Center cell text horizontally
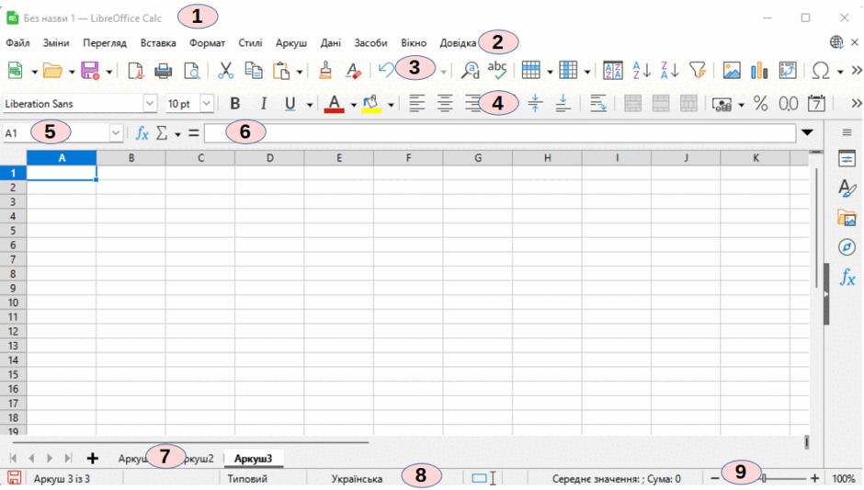 [x=445, y=104]
